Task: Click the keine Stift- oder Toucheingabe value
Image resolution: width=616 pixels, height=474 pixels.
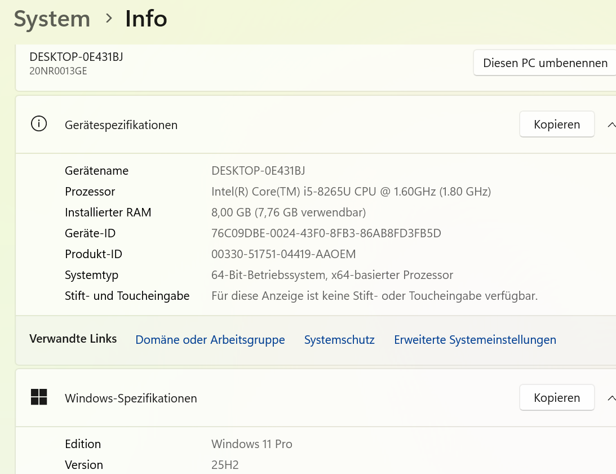Action: [374, 295]
